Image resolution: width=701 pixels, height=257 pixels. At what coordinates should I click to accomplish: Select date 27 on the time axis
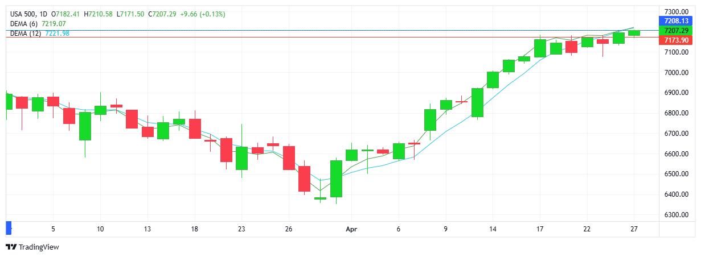pos(634,230)
